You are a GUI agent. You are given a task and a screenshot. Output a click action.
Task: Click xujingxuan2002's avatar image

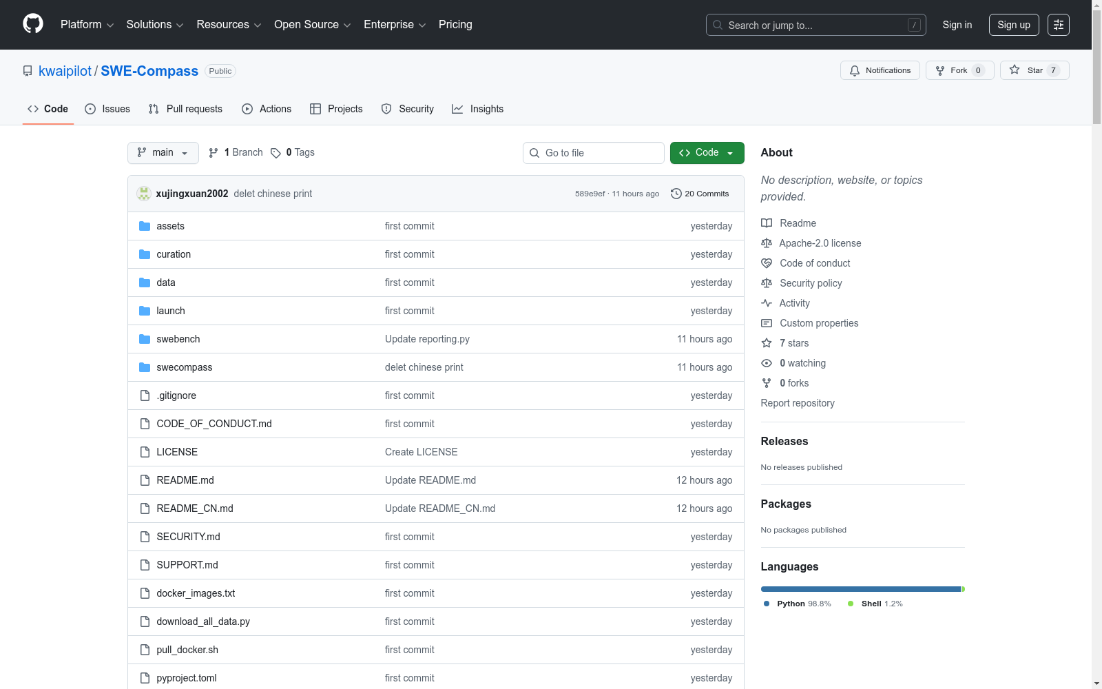(x=144, y=194)
